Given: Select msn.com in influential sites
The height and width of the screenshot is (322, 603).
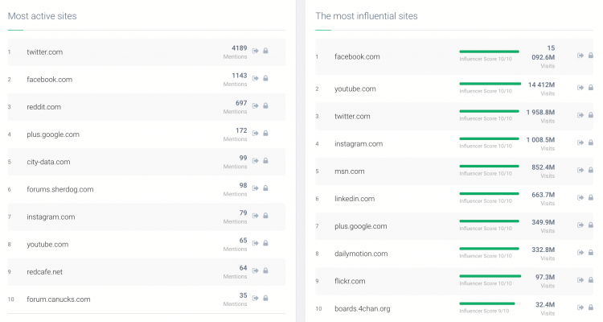Looking at the screenshot, I should coord(349,171).
